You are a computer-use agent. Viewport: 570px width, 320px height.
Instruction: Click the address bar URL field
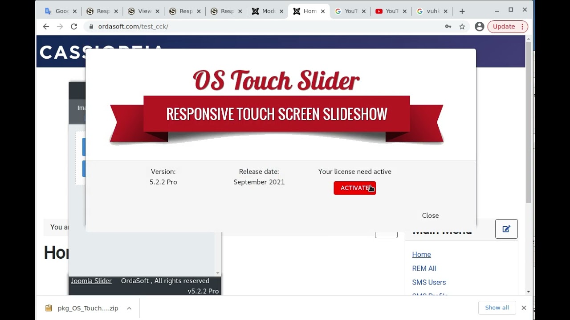point(267,27)
